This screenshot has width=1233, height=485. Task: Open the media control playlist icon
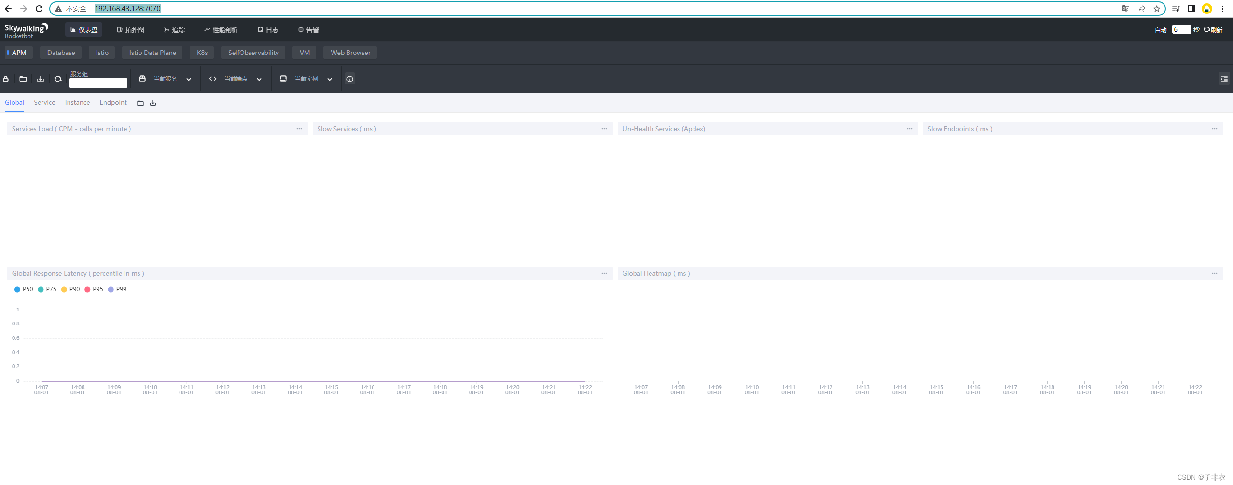tap(1176, 9)
